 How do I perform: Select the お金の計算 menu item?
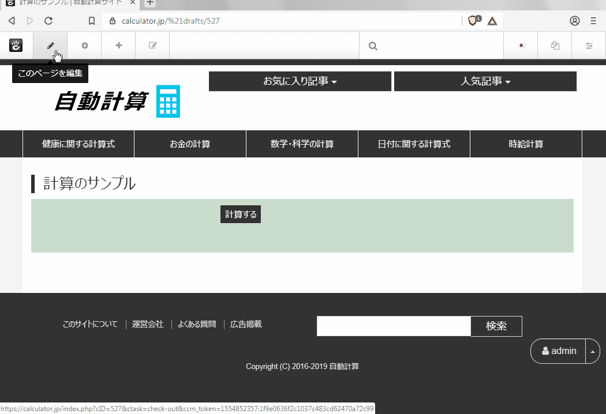click(190, 144)
